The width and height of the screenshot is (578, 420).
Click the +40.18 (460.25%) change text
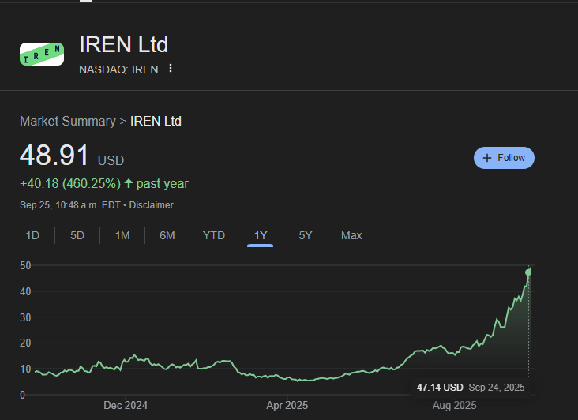[70, 183]
